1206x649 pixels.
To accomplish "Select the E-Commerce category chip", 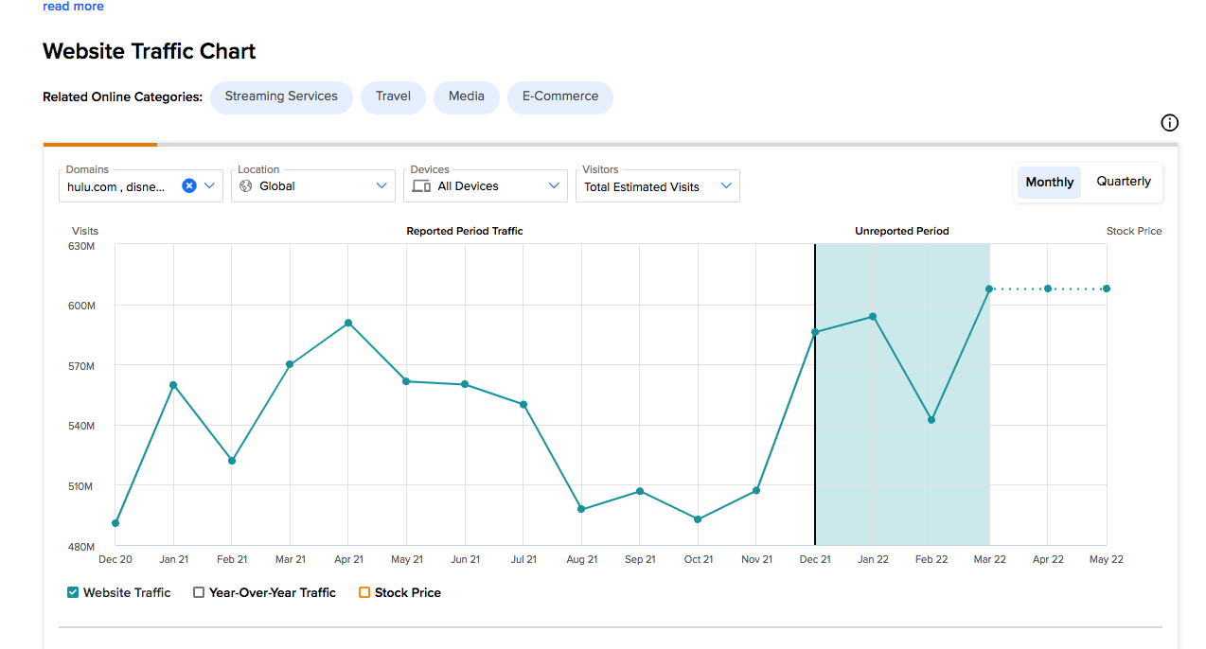I will [560, 97].
